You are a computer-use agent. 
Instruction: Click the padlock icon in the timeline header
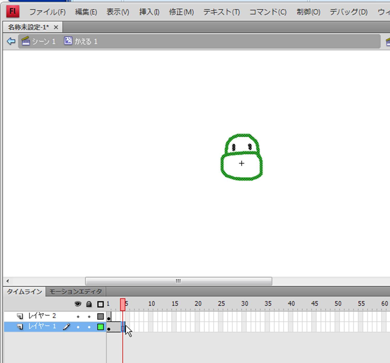[89, 304]
